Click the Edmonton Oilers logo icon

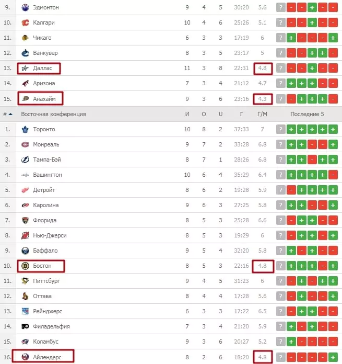[x=25, y=7]
